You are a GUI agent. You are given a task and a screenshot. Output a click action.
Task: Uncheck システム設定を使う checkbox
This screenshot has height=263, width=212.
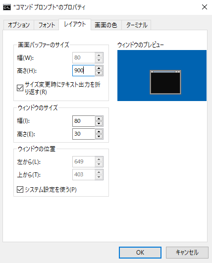[x=20, y=190]
